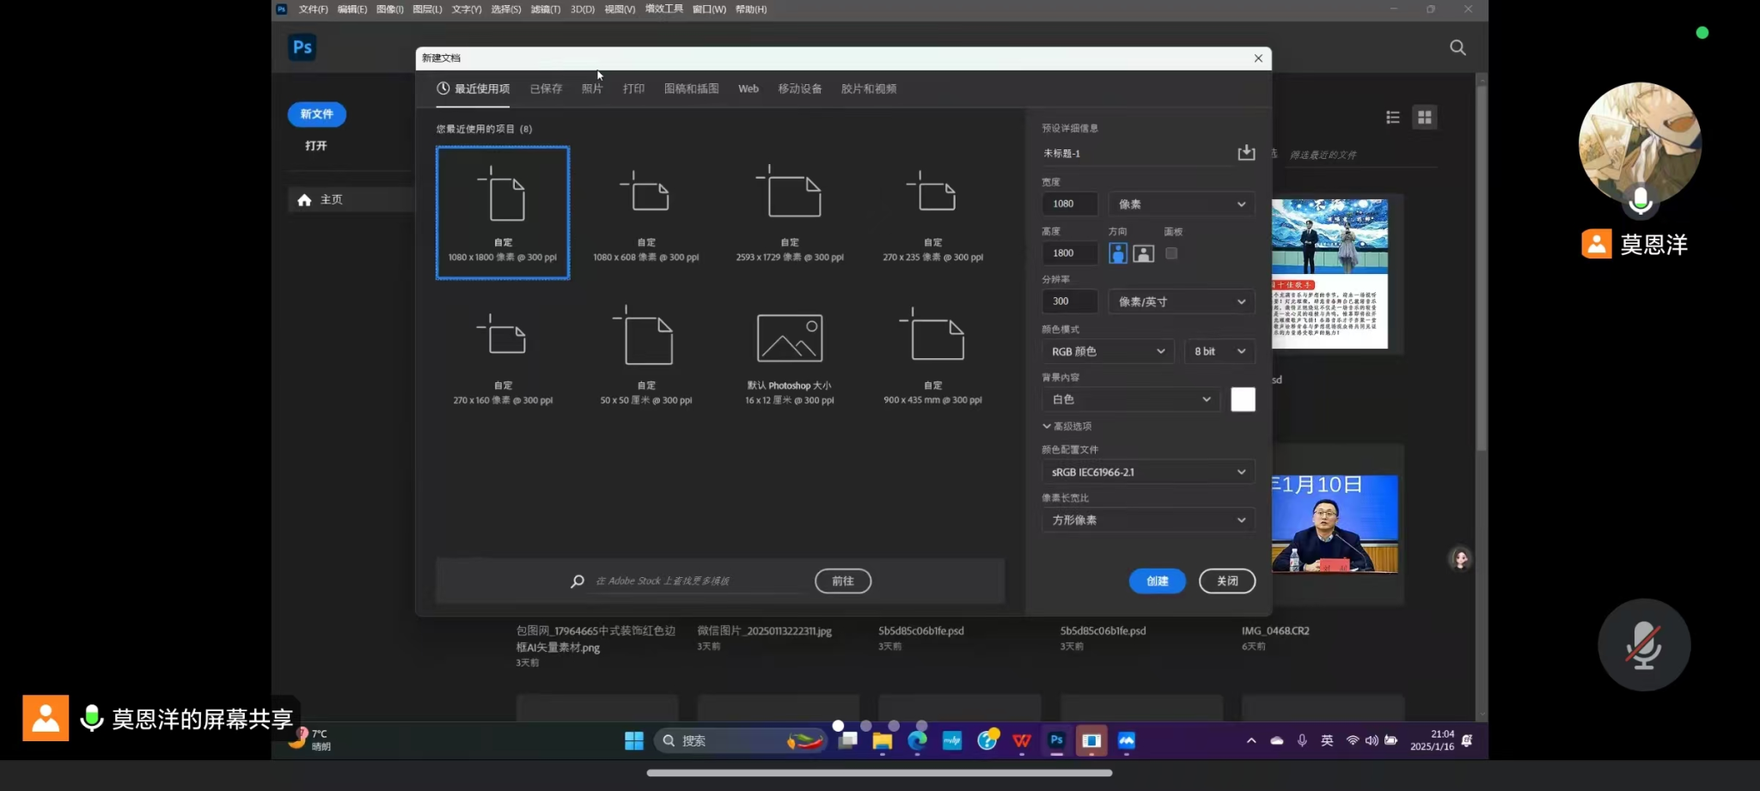Click the Adobe Stock search magnifier icon
Image resolution: width=1760 pixels, height=791 pixels.
pyautogui.click(x=577, y=581)
